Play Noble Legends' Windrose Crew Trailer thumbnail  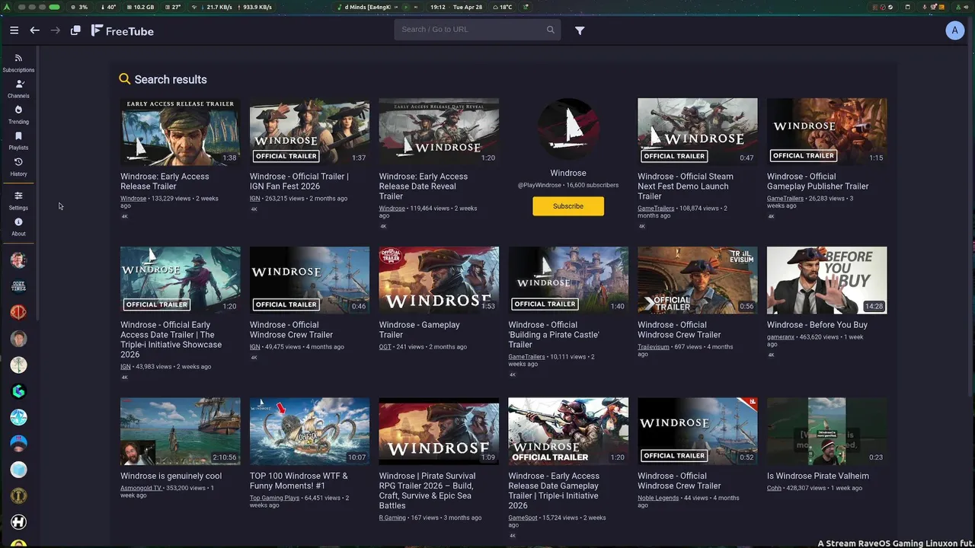pos(698,432)
